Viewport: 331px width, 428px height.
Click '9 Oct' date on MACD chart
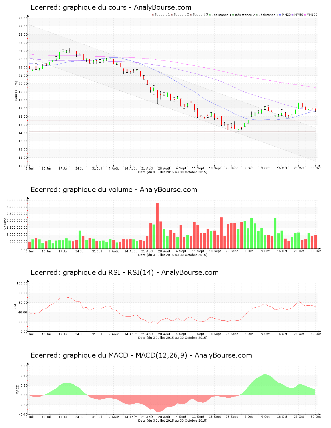[x=265, y=417]
